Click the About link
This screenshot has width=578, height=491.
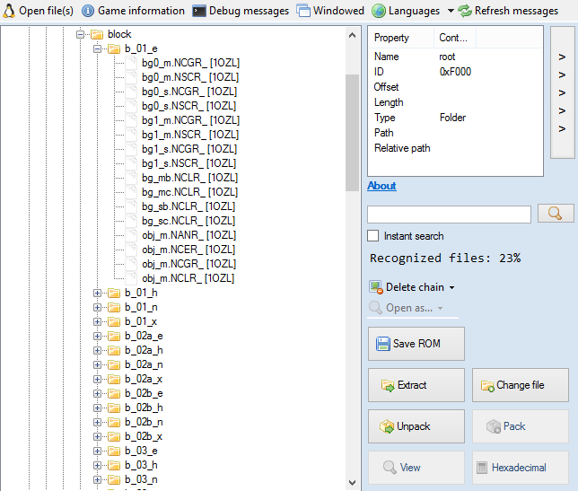point(381,186)
